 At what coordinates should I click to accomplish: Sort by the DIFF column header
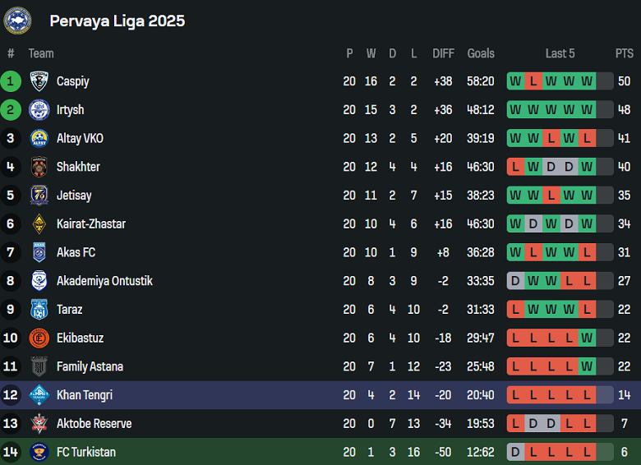point(443,53)
